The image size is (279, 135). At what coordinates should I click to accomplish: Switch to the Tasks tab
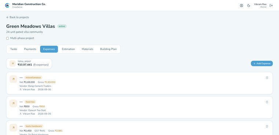[14, 49]
